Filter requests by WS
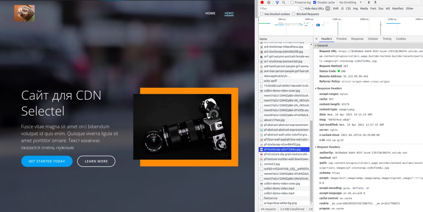The image size is (423, 212). point(388,9)
